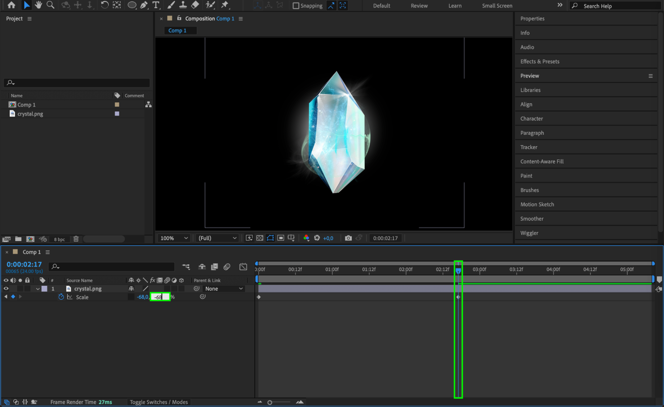Enable the Snapping checkbox
This screenshot has width=664, height=407.
296,6
